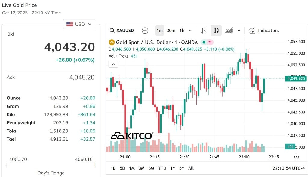Open chart settings using the hexagon gear icon
The width and height of the screenshot is (308, 177).
(296, 157)
